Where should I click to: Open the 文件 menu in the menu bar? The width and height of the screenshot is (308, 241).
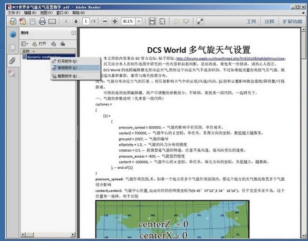[14, 13]
